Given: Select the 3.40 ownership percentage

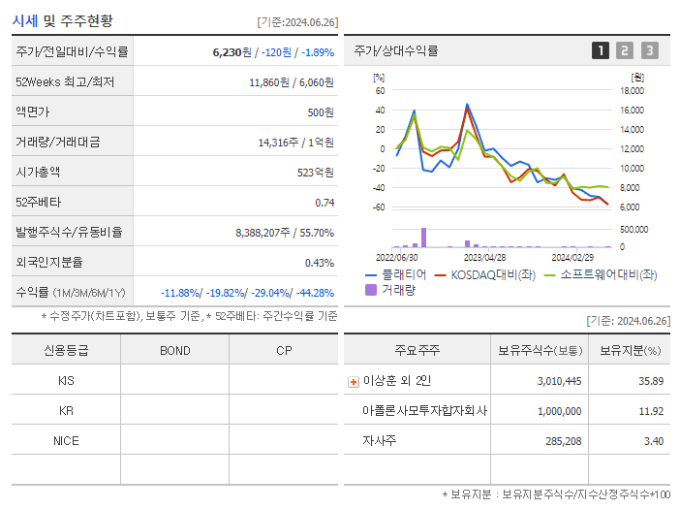Looking at the screenshot, I should (x=654, y=441).
